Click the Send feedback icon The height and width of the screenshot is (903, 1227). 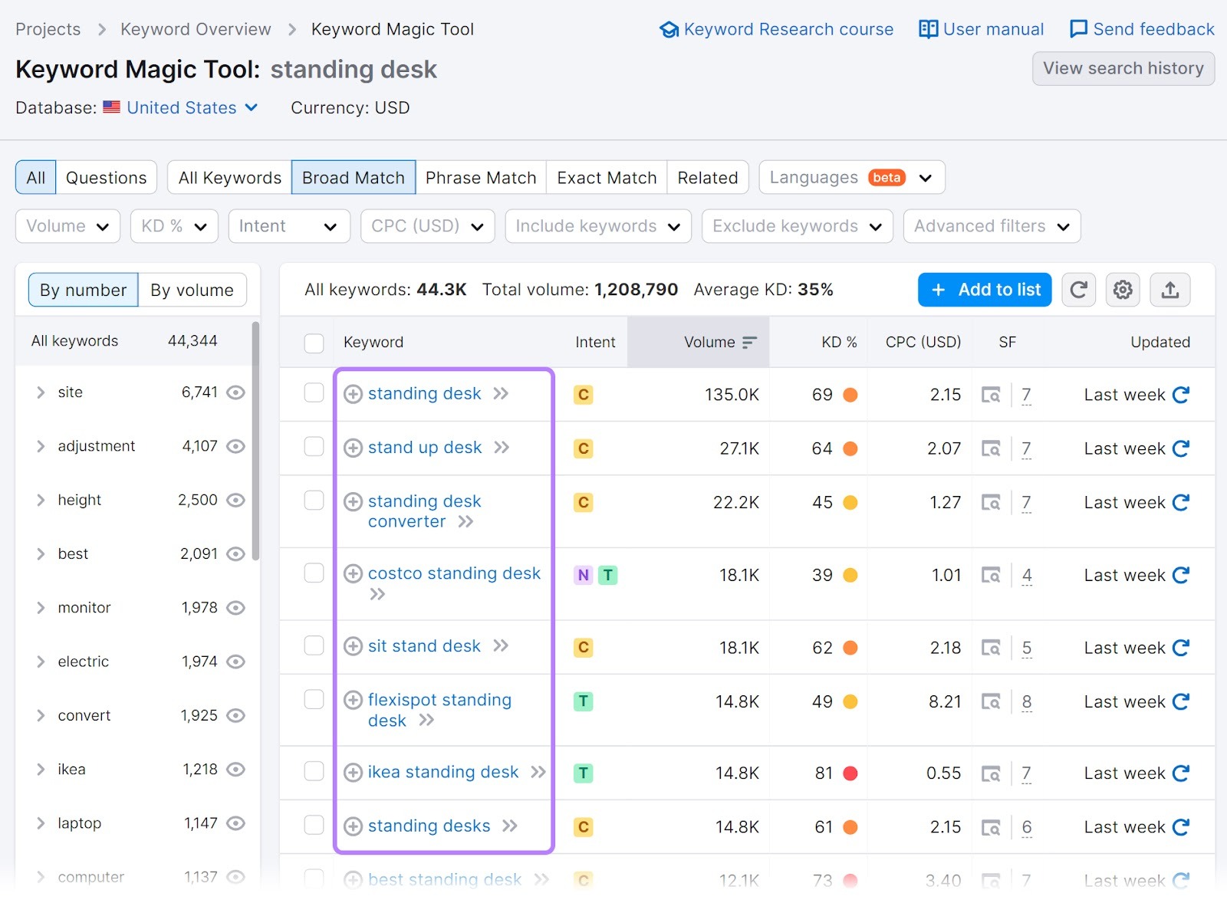click(1078, 28)
